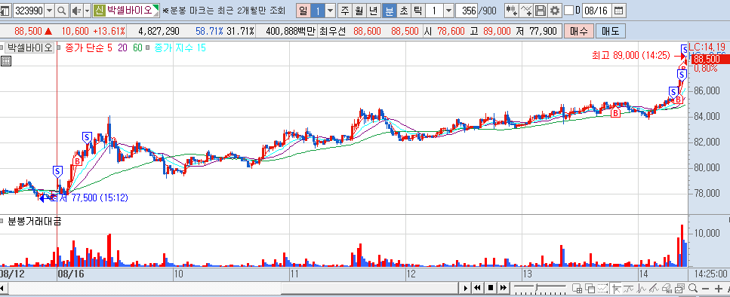Click the grid table icon below legend
The image size is (730, 297).
(5, 60)
